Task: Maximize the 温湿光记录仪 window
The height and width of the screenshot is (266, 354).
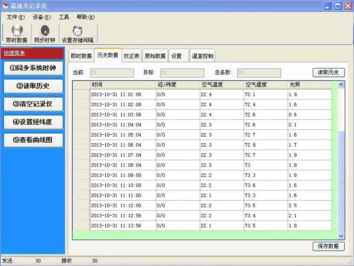Action: click(338, 6)
